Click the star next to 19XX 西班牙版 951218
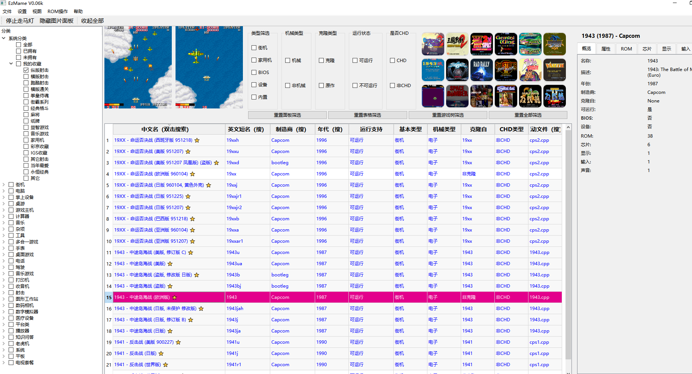The height and width of the screenshot is (374, 692). (197, 140)
